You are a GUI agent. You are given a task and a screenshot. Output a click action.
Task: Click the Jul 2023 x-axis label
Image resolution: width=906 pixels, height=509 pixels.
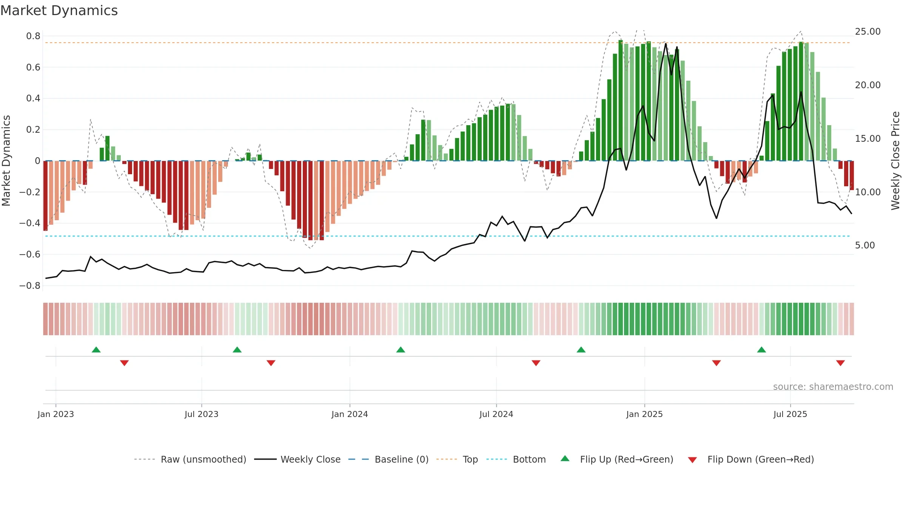[202, 414]
